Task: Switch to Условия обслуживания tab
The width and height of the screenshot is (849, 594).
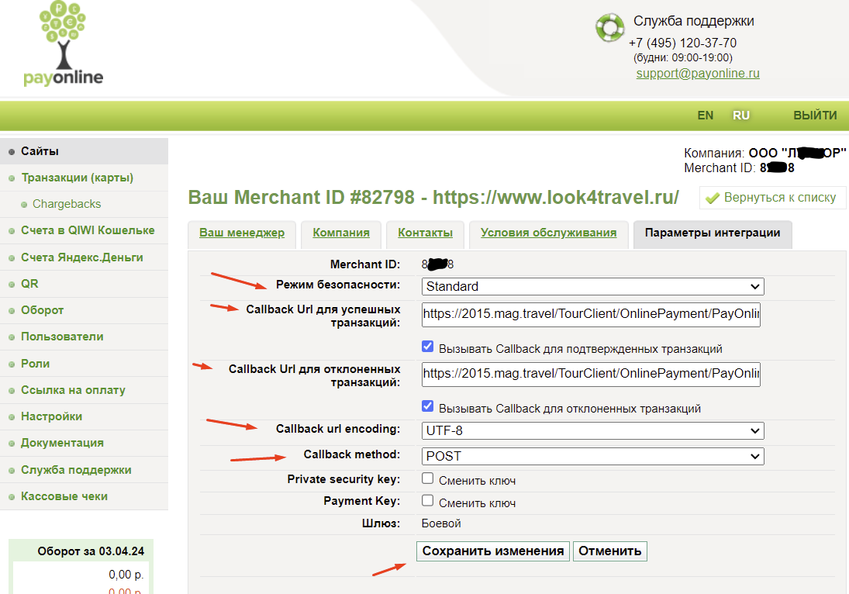Action: point(548,233)
